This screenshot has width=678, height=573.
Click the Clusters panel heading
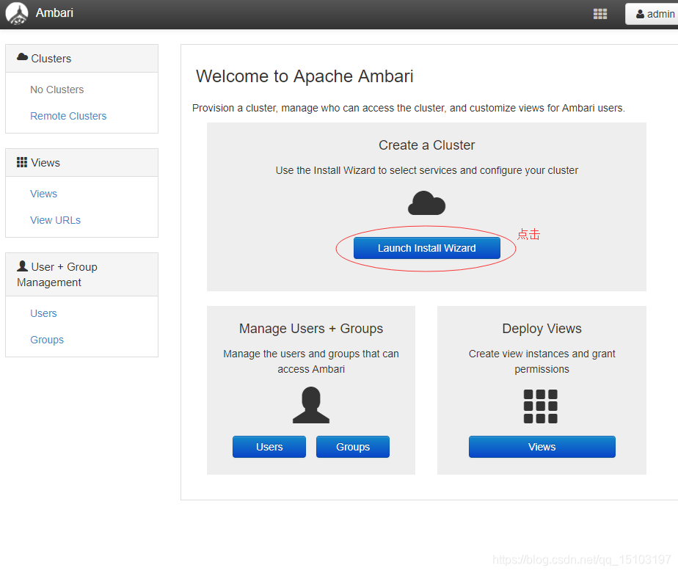(81, 59)
